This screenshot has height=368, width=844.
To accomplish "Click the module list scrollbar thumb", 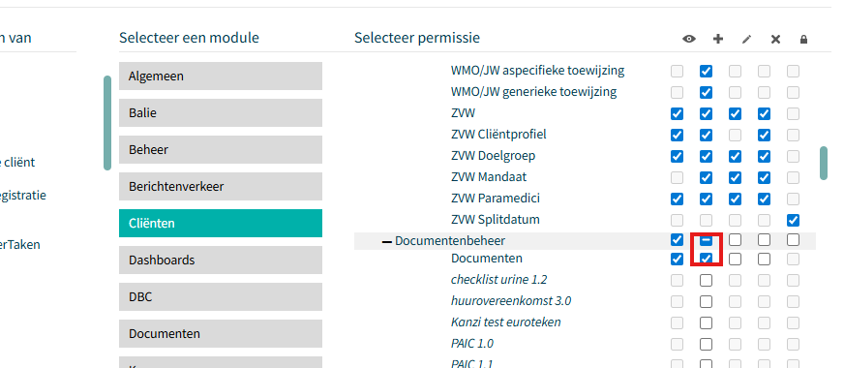I will (x=107, y=123).
